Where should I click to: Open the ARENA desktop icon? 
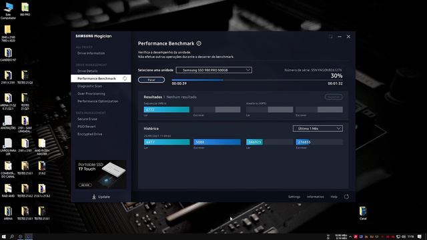pyautogui.click(x=8, y=213)
